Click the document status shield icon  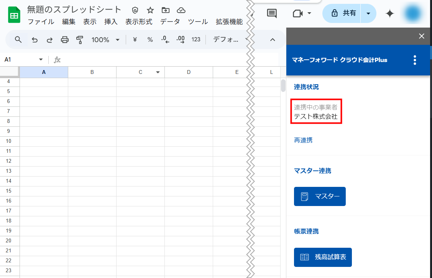(135, 10)
